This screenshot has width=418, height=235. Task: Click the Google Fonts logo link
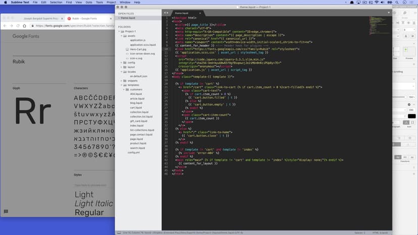[x=27, y=36]
